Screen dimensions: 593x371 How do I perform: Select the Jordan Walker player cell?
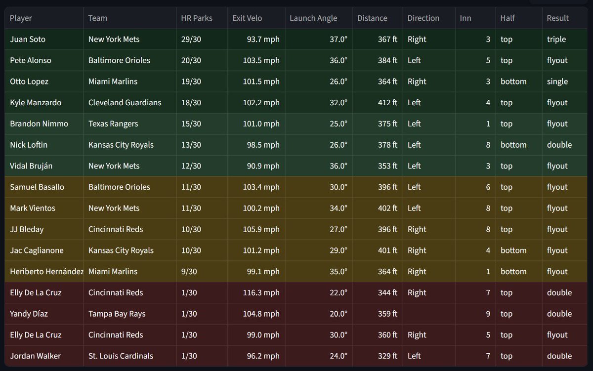[x=44, y=356]
